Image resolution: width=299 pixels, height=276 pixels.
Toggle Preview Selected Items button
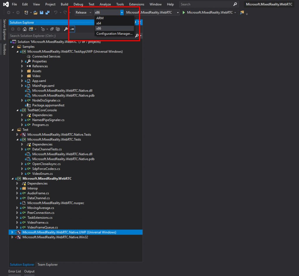pyautogui.click(x=72, y=29)
